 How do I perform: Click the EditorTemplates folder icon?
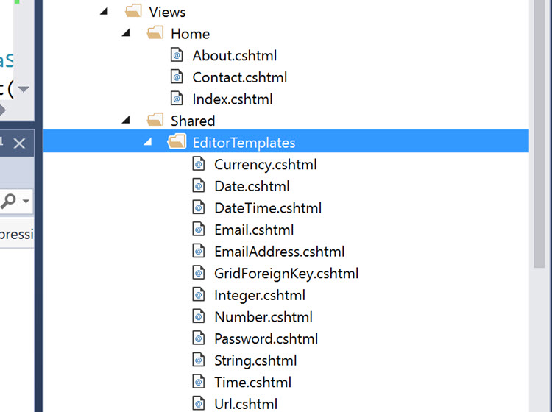177,141
